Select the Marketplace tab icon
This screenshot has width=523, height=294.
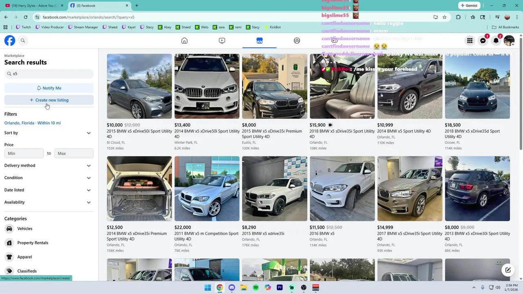(x=259, y=40)
